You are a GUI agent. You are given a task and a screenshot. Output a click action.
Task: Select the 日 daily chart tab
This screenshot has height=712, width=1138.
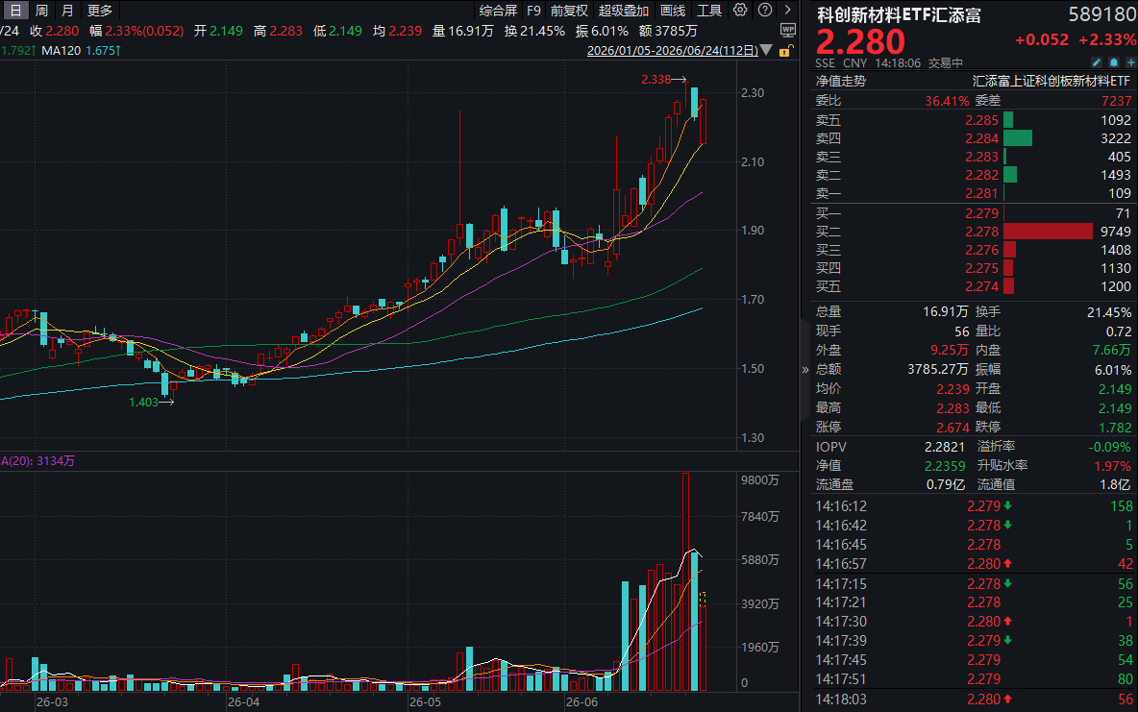[x=15, y=11]
